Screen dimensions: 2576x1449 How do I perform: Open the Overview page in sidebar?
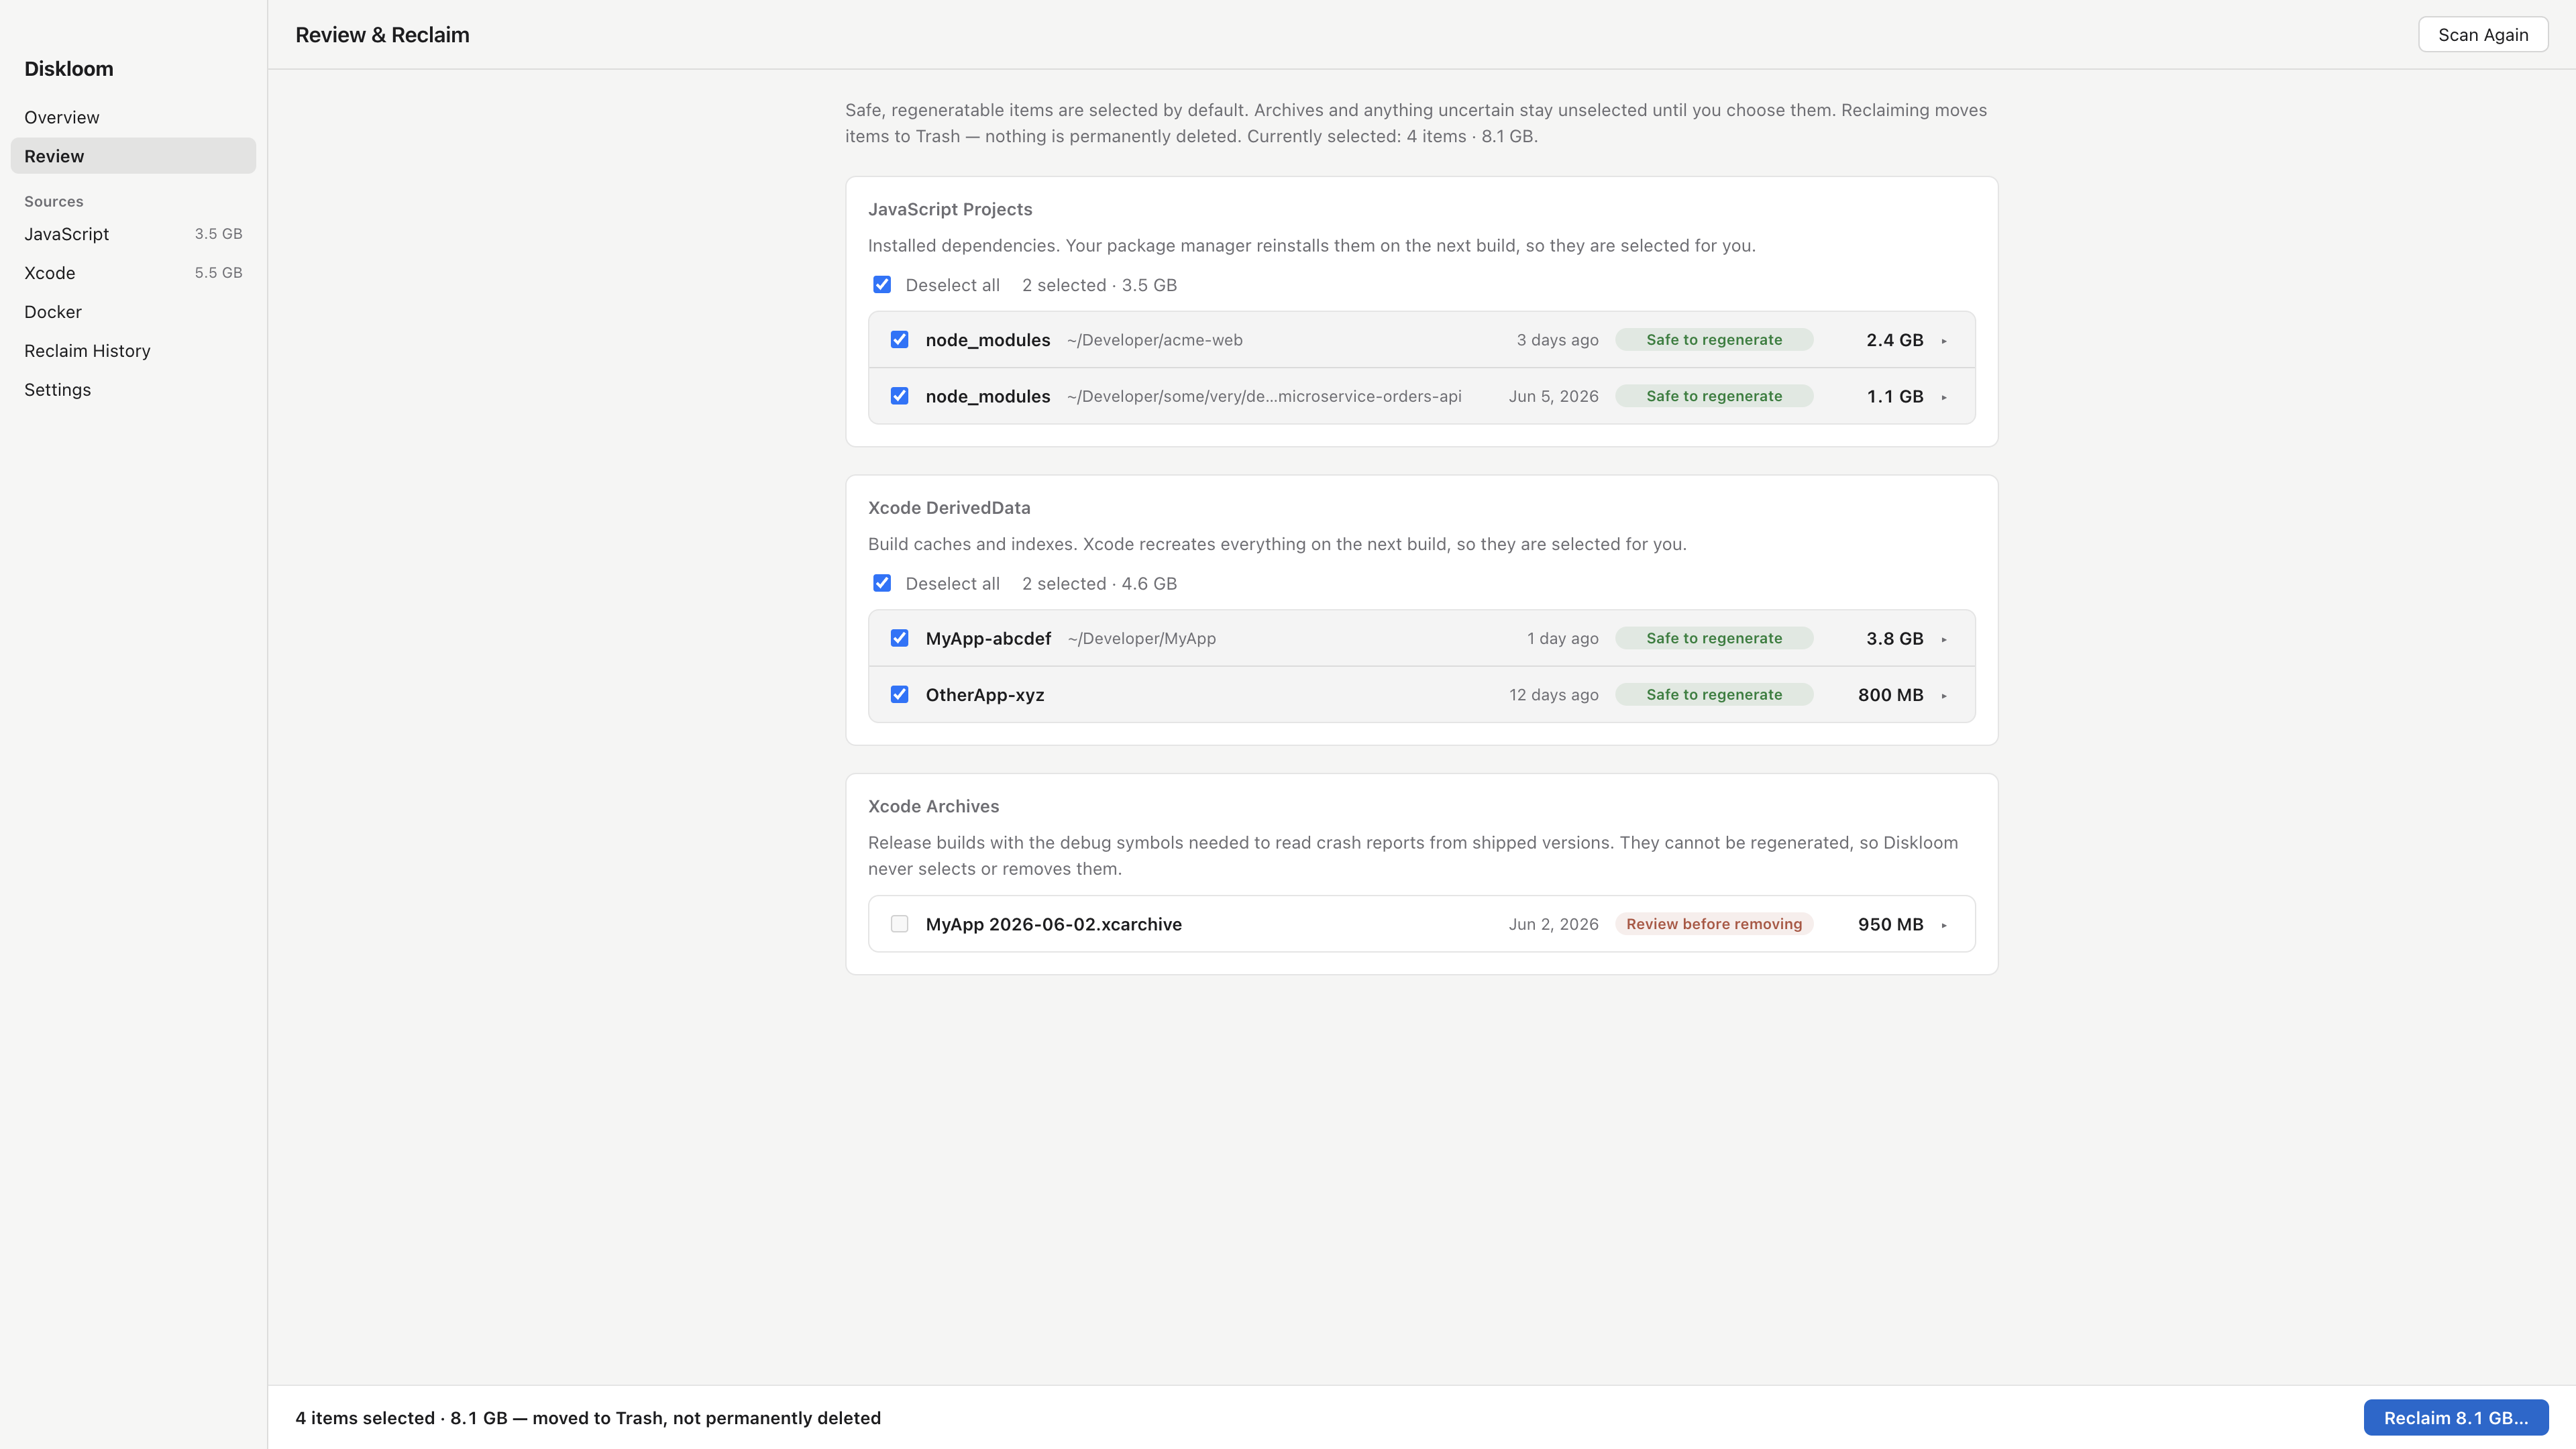(x=133, y=117)
